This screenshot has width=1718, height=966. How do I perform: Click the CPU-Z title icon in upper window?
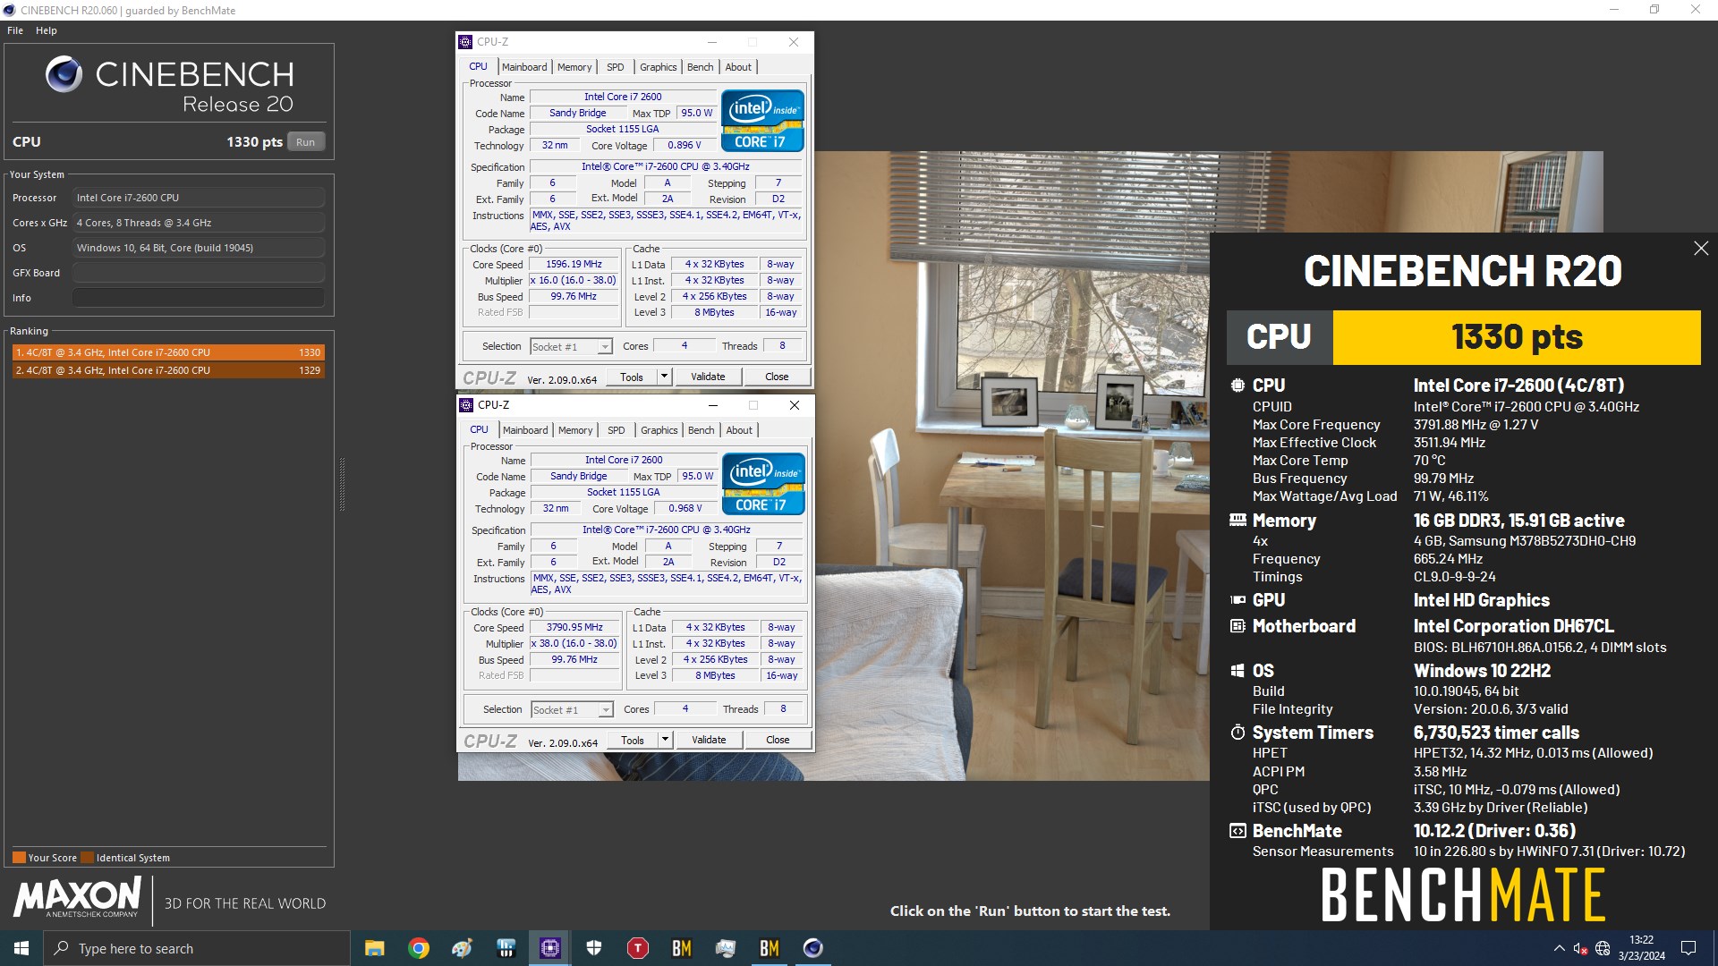click(465, 42)
